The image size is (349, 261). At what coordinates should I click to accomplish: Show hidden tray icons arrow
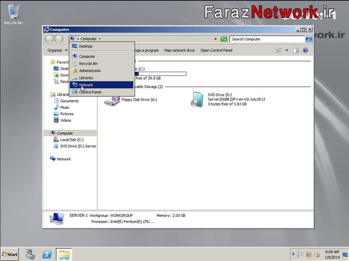293,254
